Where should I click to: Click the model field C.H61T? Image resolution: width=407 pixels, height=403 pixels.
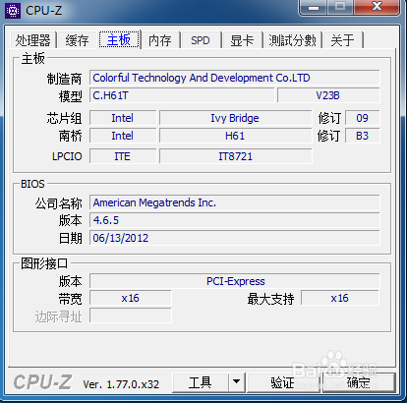[182, 95]
